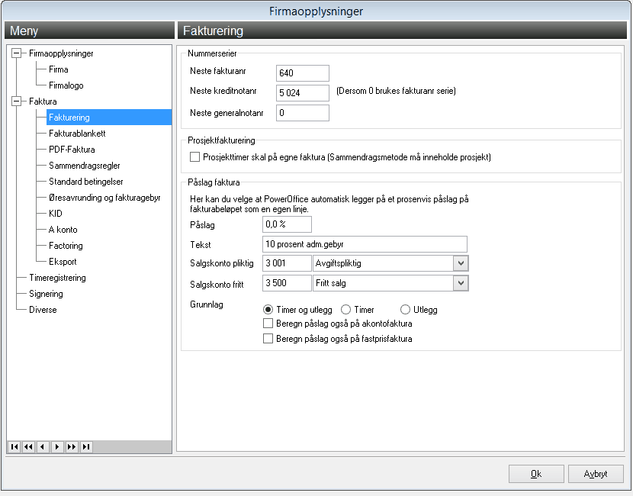Open the Avgiftspliktig dropdown arrow
The width and height of the screenshot is (633, 496).
461,263
